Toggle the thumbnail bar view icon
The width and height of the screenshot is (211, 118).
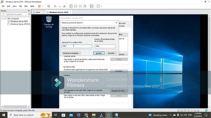click(x=75, y=6)
